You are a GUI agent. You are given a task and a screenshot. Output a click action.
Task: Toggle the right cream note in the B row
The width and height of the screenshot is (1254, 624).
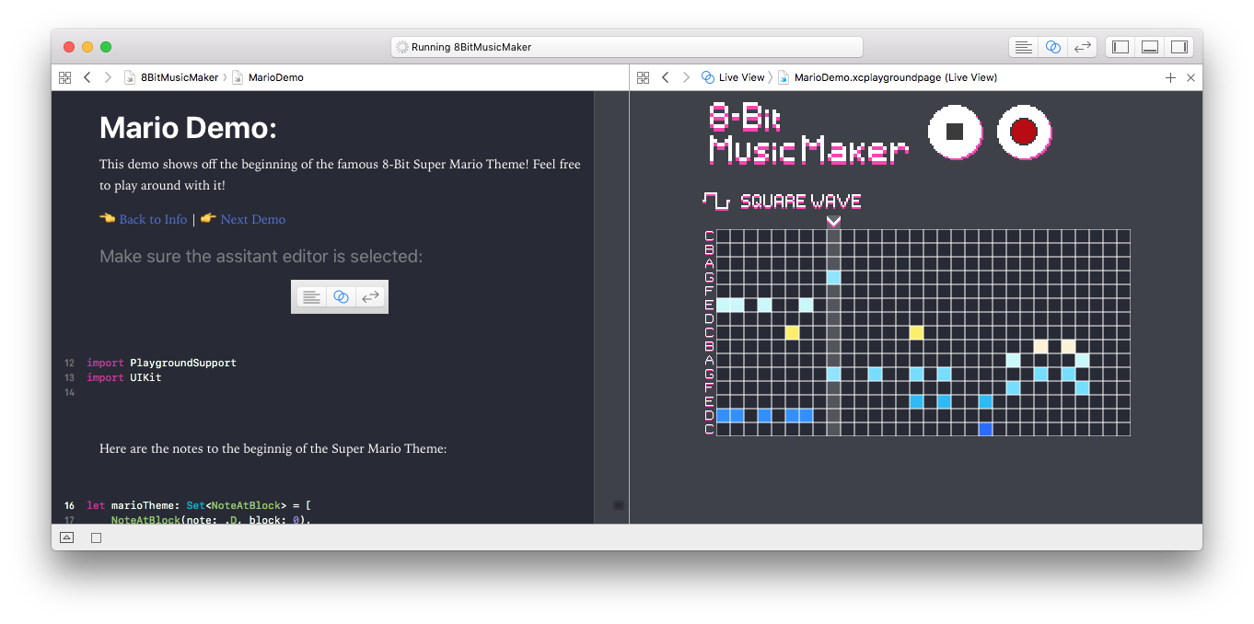coord(1068,346)
